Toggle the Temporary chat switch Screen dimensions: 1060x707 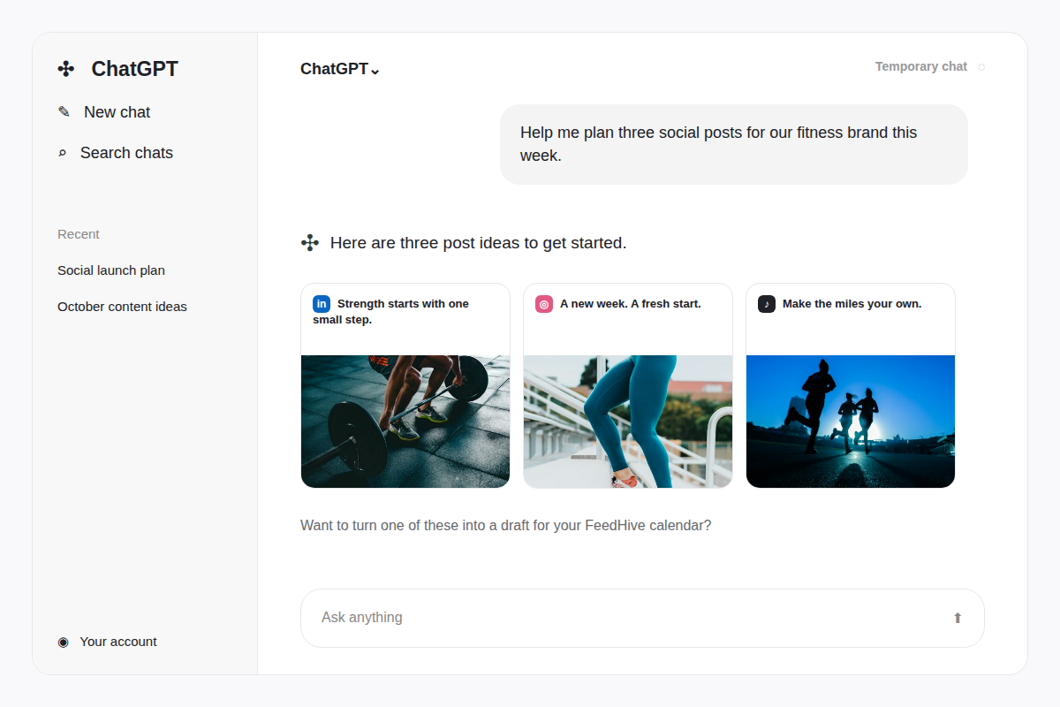click(981, 67)
